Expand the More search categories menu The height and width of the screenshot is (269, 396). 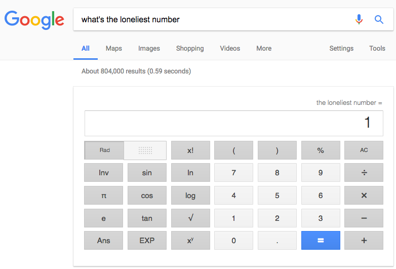264,49
